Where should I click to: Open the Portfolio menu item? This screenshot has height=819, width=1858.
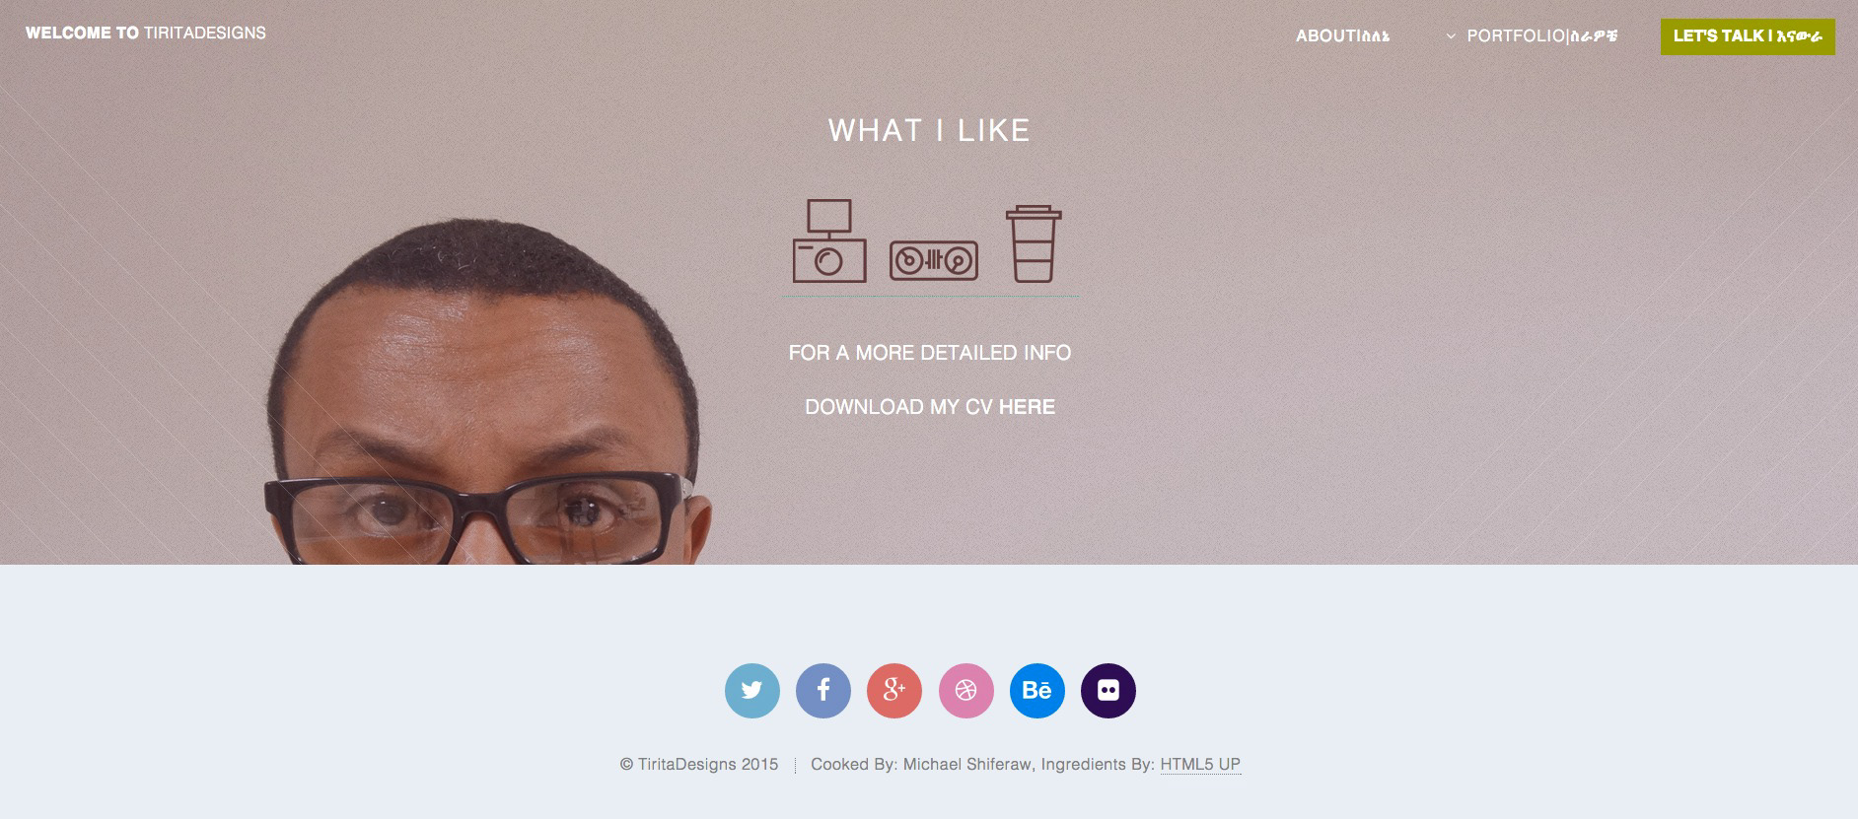click(x=1542, y=36)
